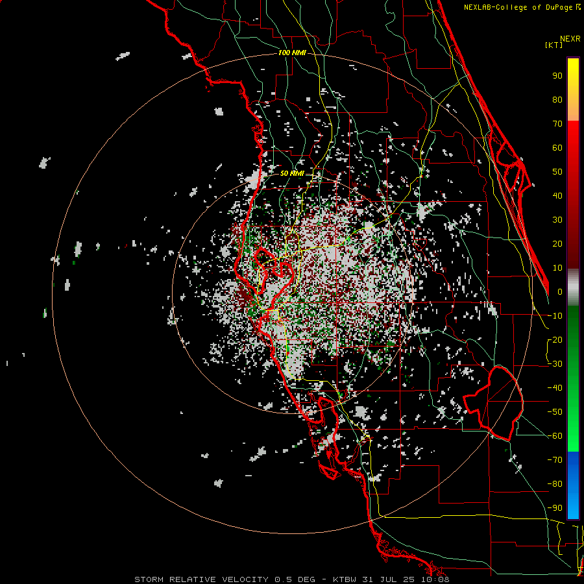Click the 100 NMI range ring label

click(x=292, y=53)
